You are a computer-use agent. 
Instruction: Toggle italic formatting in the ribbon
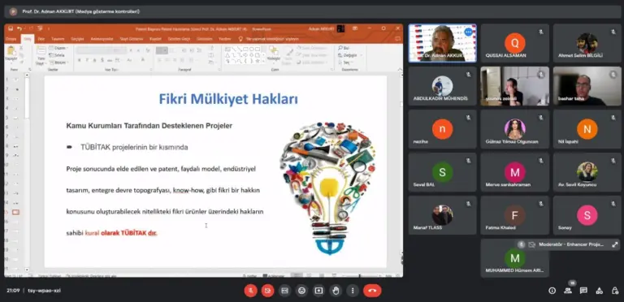(x=87, y=60)
